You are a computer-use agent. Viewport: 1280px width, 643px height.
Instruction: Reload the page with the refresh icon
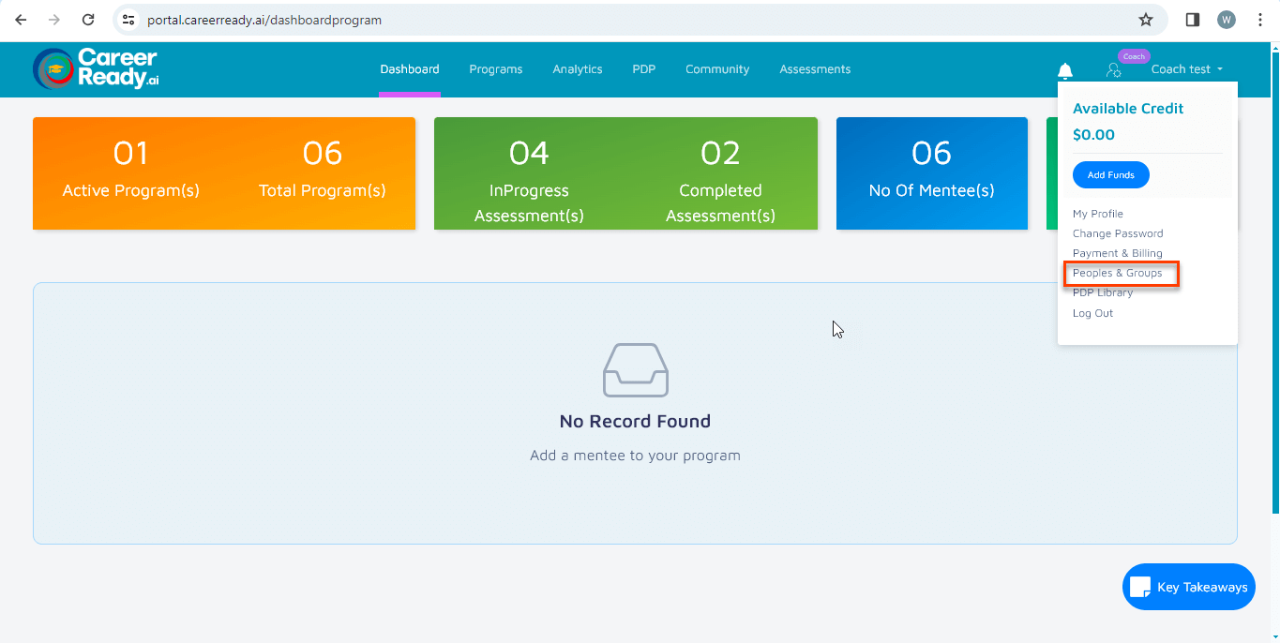[x=88, y=20]
